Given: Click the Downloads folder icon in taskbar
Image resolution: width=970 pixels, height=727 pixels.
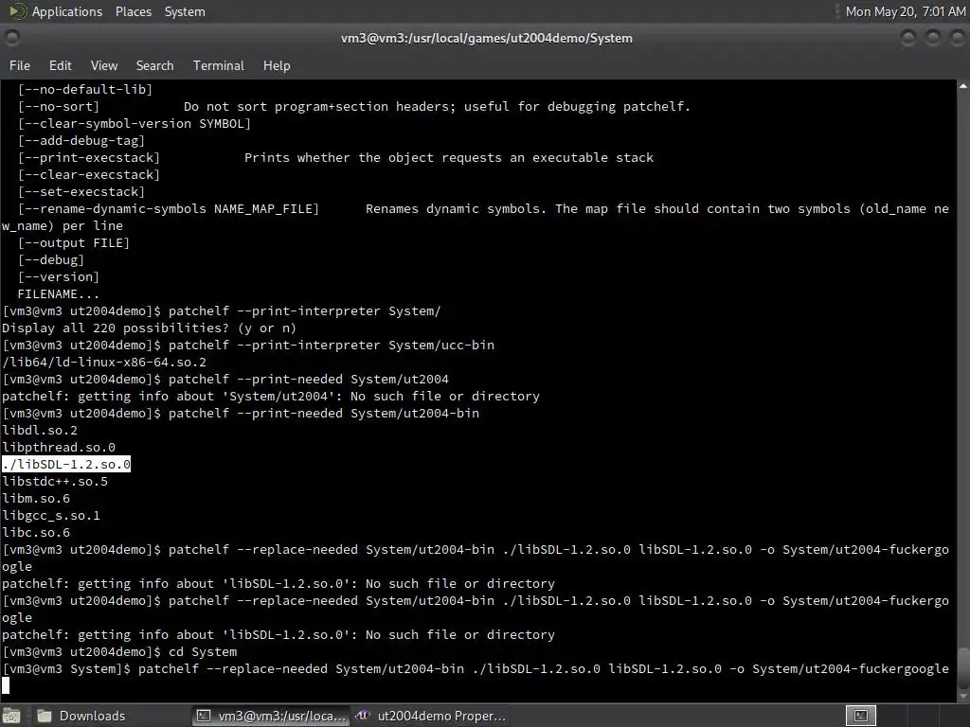Looking at the screenshot, I should coord(44,716).
